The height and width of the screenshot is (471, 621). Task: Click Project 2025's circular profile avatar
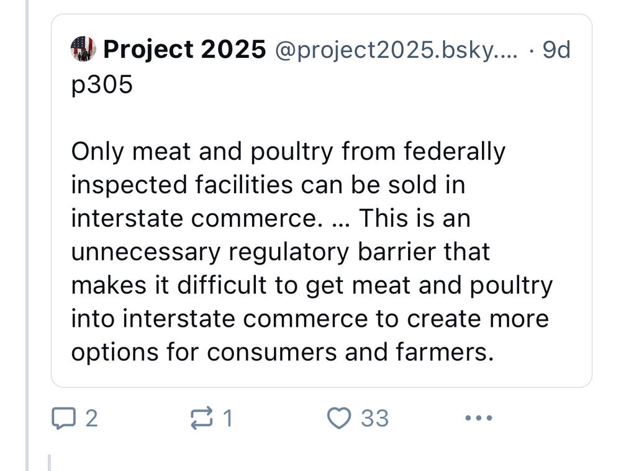(82, 48)
